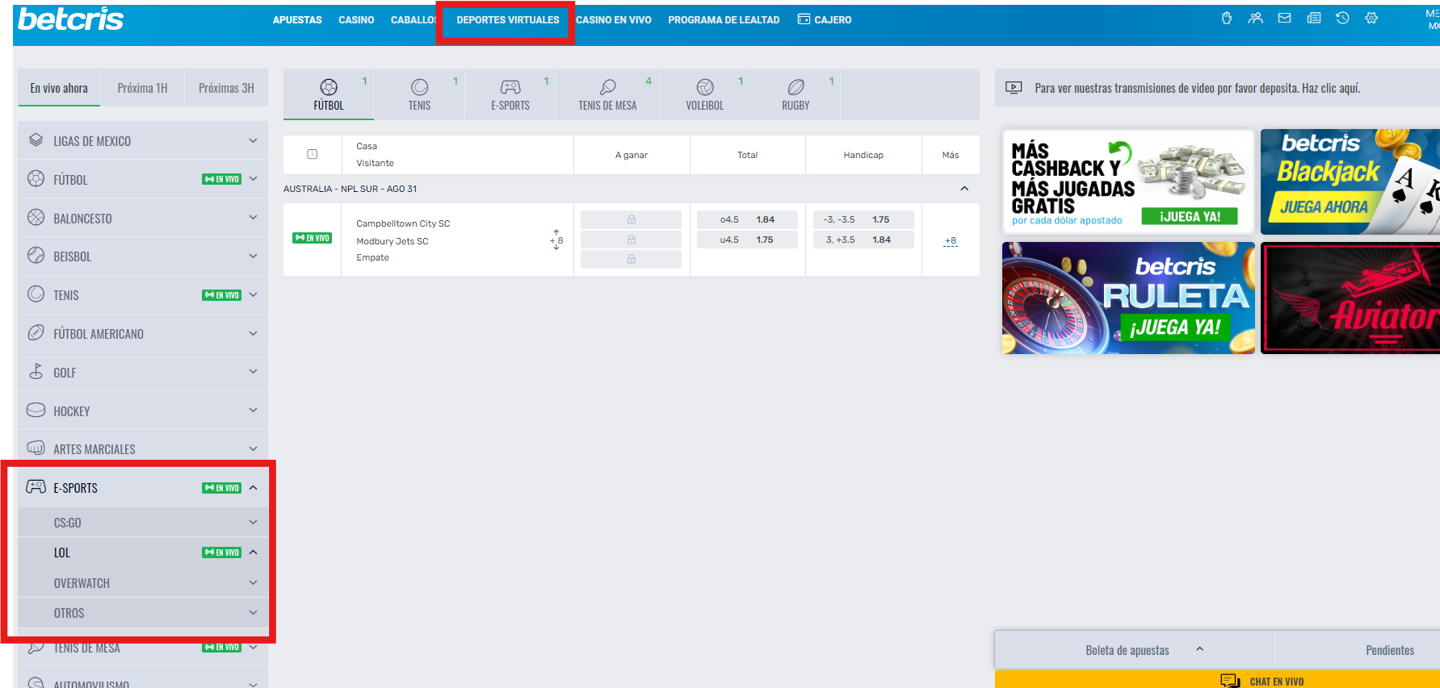Open the betcris Ruleta banner
1440x688 pixels.
pos(1128,298)
